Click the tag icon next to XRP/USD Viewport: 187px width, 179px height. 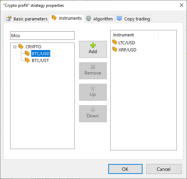tap(115, 49)
